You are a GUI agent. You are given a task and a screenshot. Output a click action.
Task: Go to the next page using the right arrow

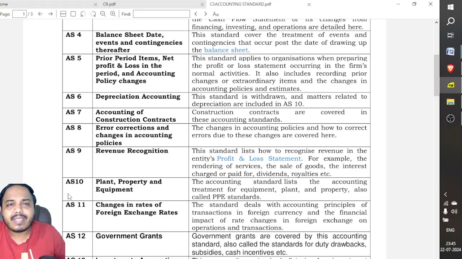[x=51, y=14]
